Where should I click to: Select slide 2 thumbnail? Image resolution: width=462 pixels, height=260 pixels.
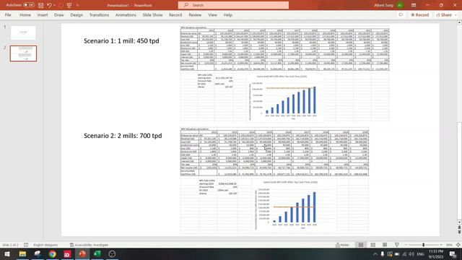pos(23,53)
